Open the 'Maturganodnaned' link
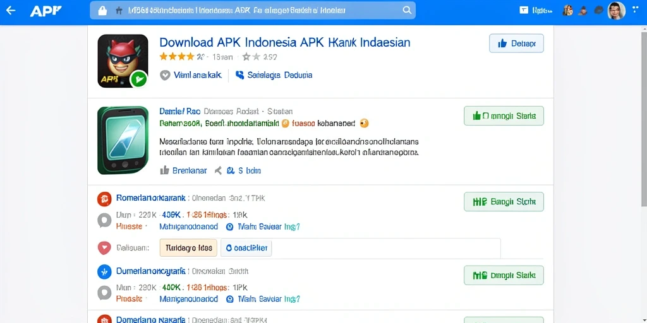647x323 pixels. coord(188,226)
